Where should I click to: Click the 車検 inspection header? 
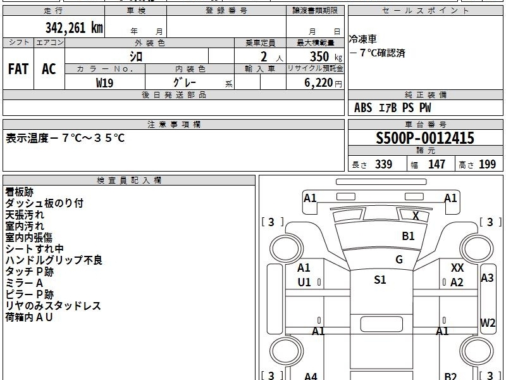[135, 11]
